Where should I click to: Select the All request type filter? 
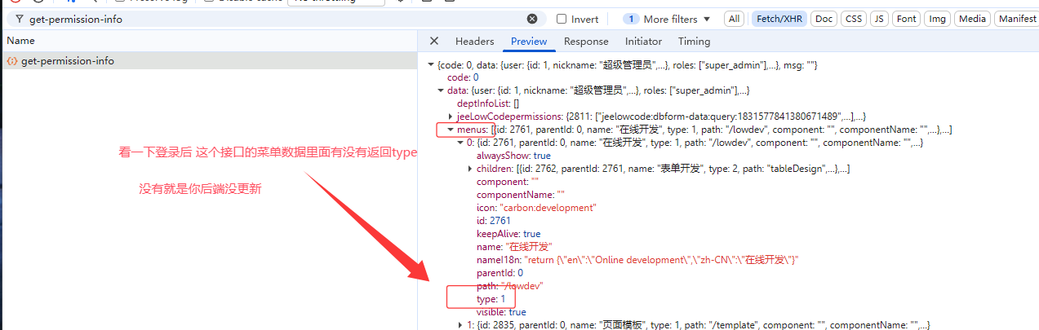pyautogui.click(x=735, y=19)
